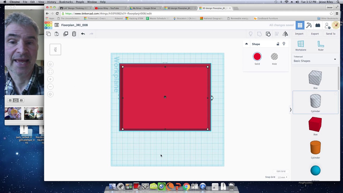Set shape to Hole
This screenshot has height=193, width=343.
[274, 59]
